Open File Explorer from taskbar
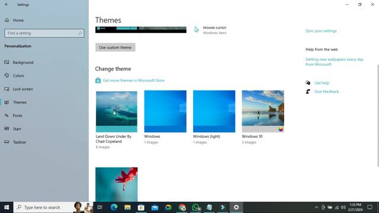Viewport: 379px width, 213px height. click(127, 207)
